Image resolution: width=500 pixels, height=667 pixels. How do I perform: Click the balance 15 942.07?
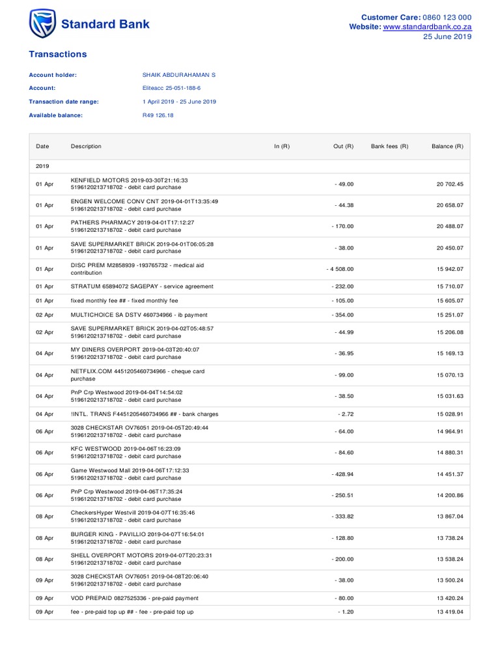click(450, 269)
